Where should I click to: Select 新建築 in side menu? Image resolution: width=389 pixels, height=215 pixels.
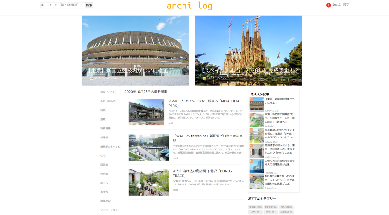click(104, 138)
